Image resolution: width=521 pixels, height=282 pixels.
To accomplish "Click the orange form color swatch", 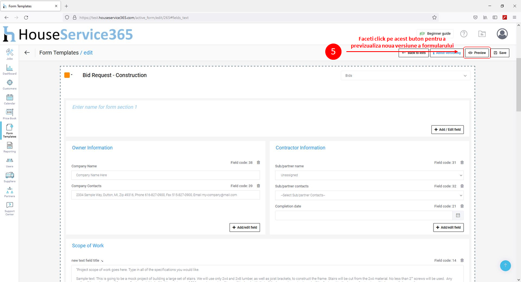I will coord(67,75).
